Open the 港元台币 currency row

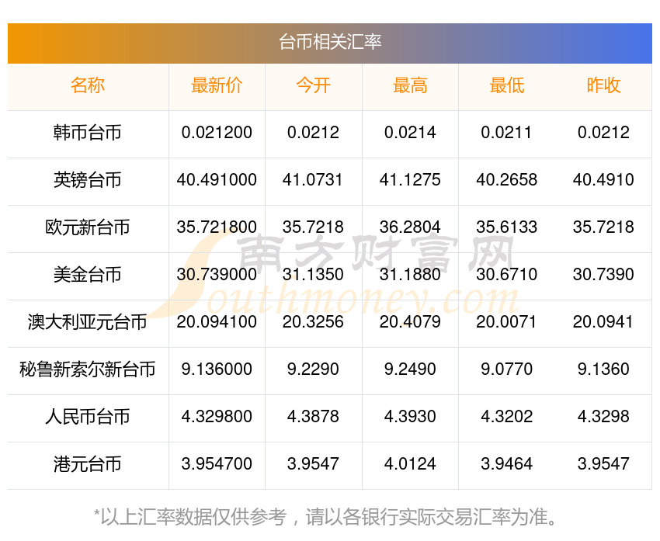coord(88,464)
